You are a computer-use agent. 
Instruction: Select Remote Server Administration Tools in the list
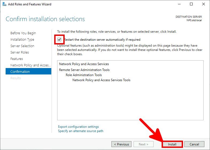coord(84,70)
